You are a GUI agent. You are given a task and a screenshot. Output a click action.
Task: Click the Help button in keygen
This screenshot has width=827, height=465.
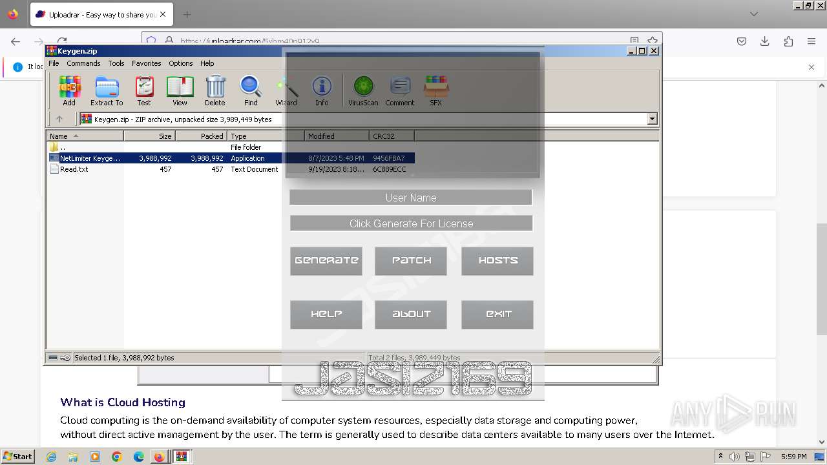(x=326, y=315)
